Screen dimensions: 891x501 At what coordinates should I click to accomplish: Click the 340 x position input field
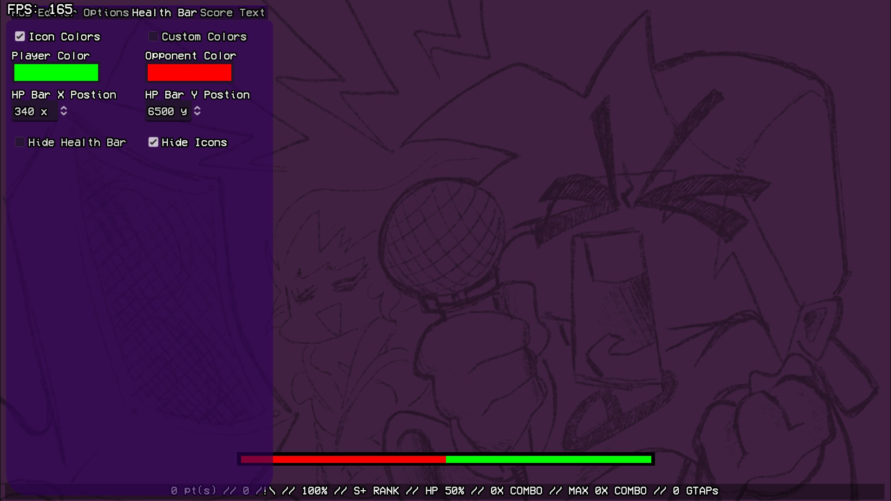point(33,112)
